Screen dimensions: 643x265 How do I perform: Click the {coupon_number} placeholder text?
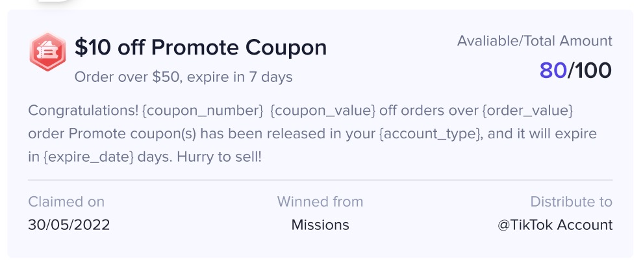tap(203, 111)
